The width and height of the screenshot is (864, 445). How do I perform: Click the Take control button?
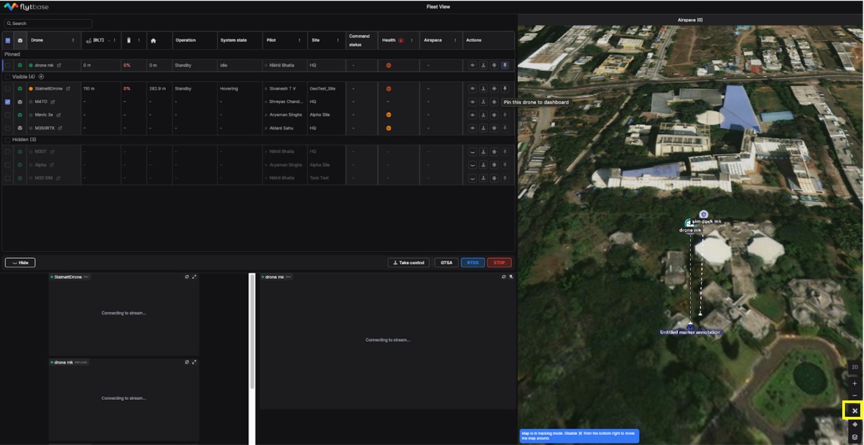pos(409,263)
